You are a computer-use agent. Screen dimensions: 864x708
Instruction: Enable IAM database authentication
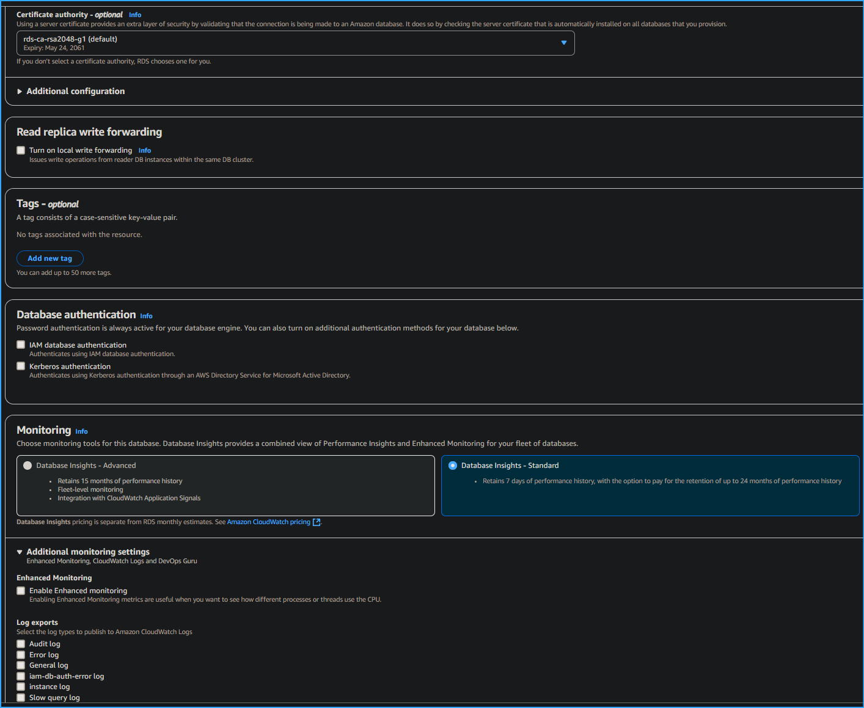tap(20, 344)
